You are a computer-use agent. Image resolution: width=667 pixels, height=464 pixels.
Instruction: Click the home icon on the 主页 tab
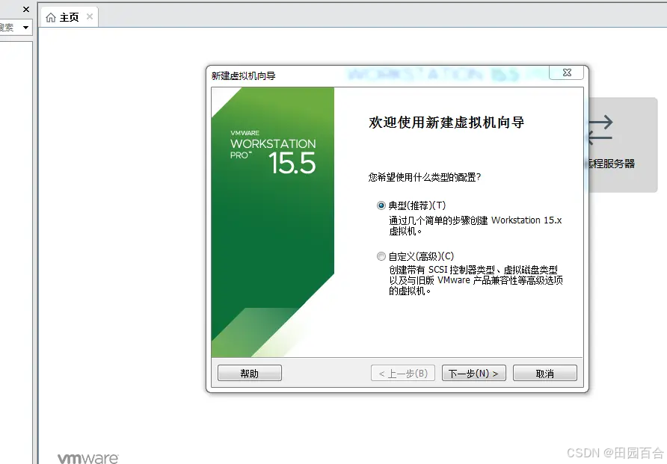51,17
